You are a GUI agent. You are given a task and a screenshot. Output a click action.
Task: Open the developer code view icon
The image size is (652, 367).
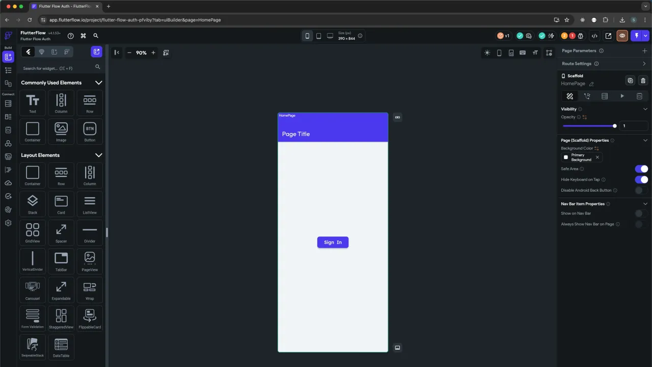click(594, 36)
